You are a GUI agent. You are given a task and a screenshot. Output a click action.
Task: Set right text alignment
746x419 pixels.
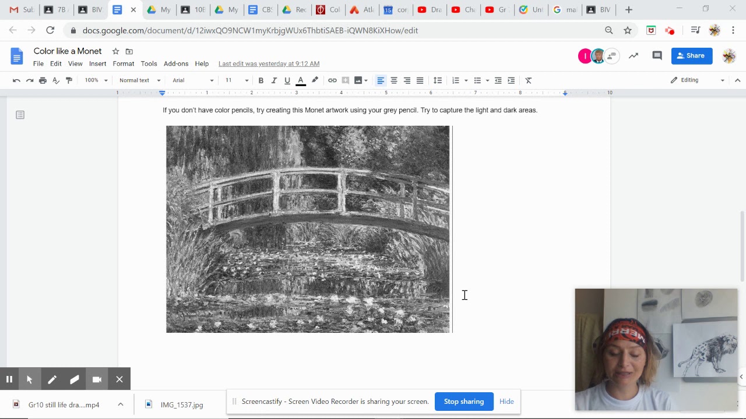coord(407,80)
